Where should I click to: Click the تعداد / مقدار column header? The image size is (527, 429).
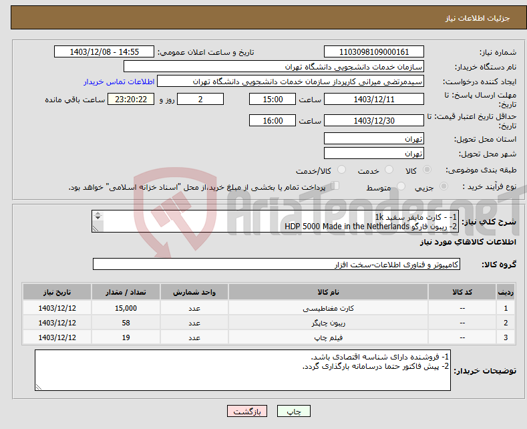coord(126,292)
